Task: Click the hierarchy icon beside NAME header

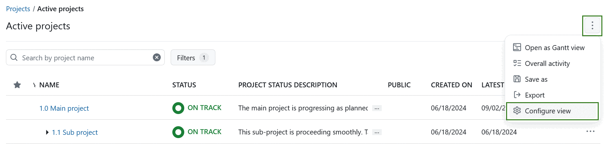Action: pyautogui.click(x=34, y=85)
